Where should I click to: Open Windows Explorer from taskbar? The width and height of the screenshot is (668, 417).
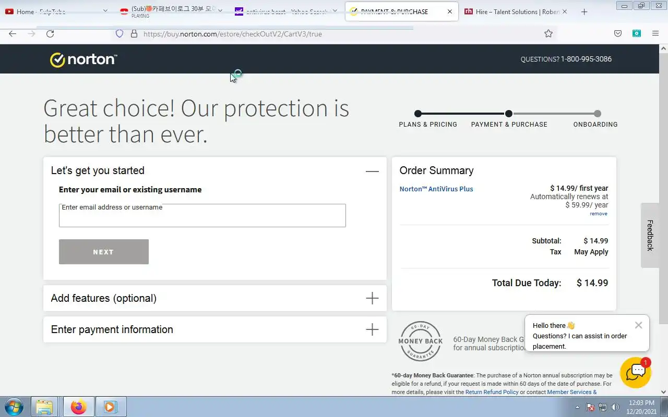pos(44,407)
